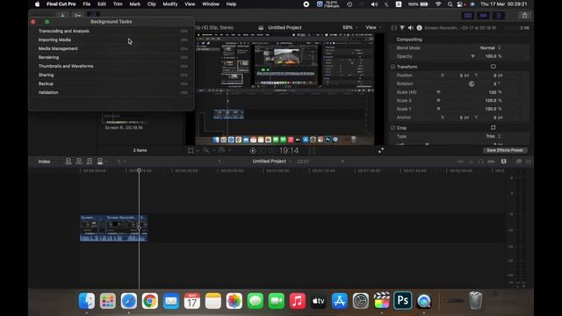This screenshot has width=562, height=316.
Task: Open the video inspector filmstrip tab
Action: pyautogui.click(x=394, y=27)
